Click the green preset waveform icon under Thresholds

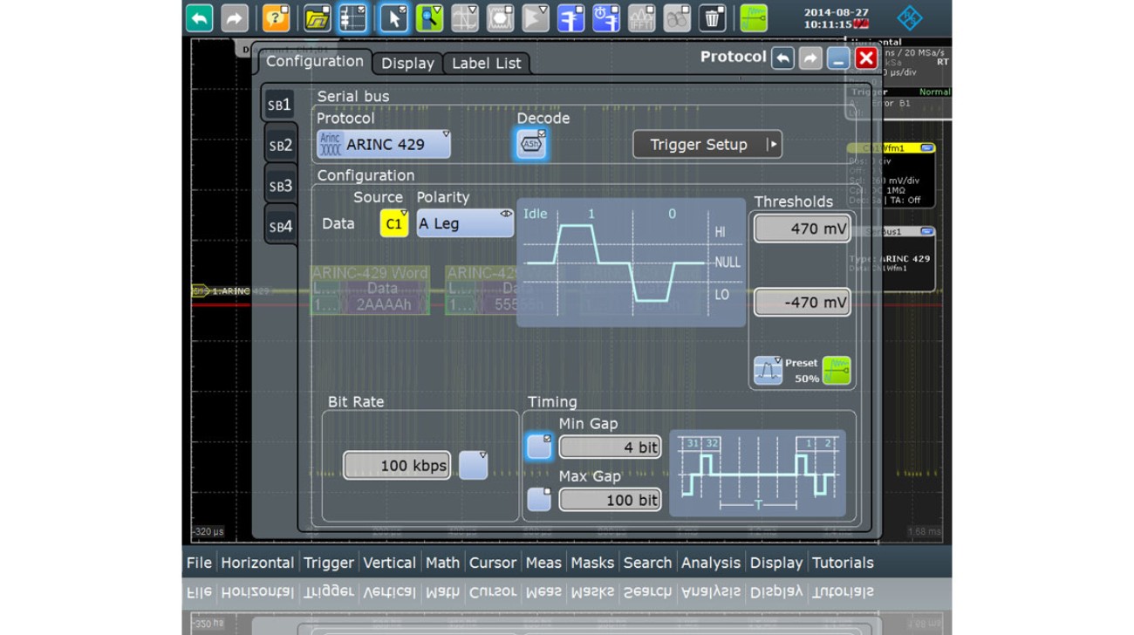click(837, 371)
